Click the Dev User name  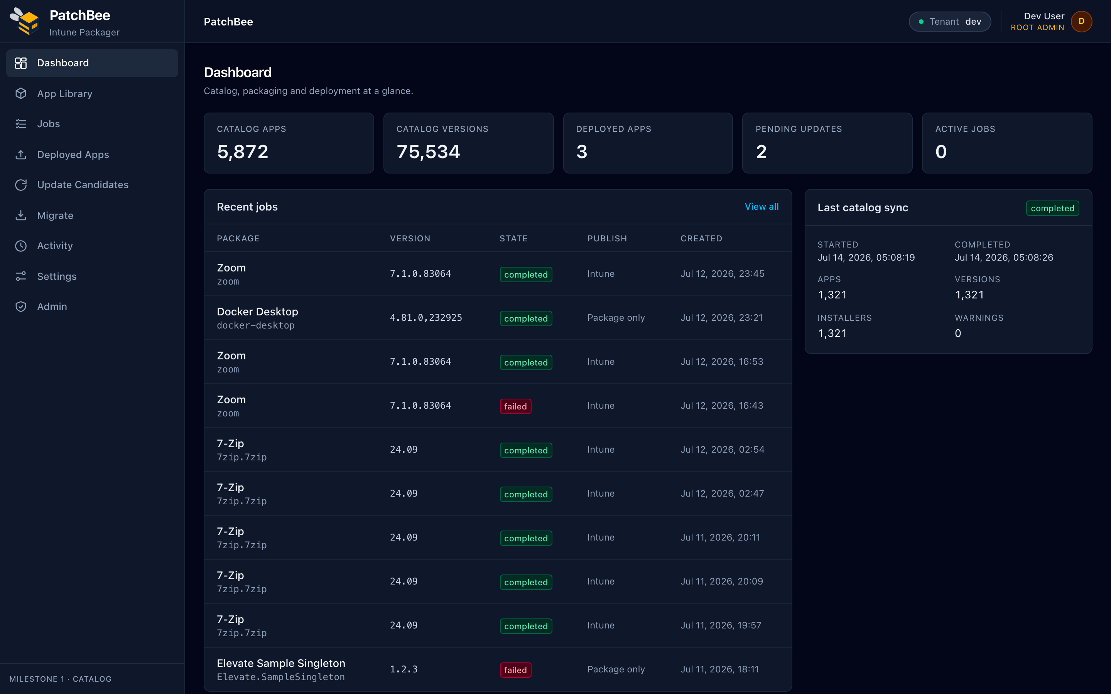pyautogui.click(x=1043, y=16)
